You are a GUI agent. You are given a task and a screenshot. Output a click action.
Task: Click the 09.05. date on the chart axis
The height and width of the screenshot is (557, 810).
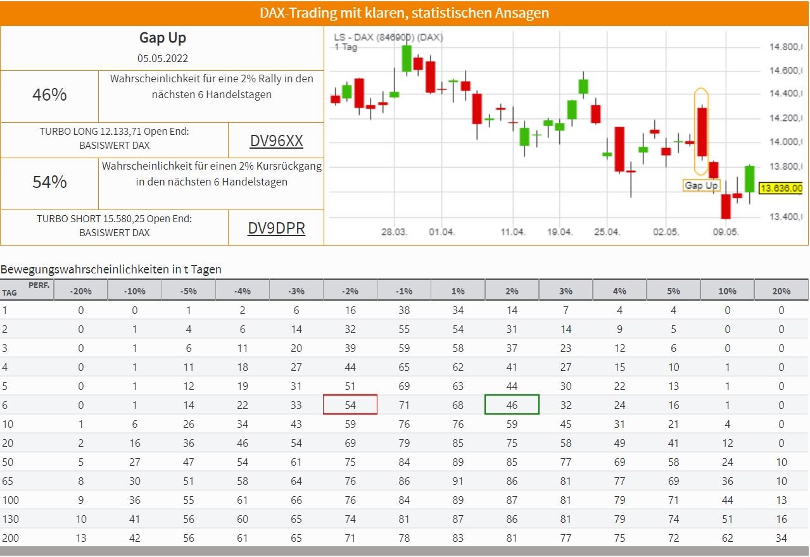[726, 232]
